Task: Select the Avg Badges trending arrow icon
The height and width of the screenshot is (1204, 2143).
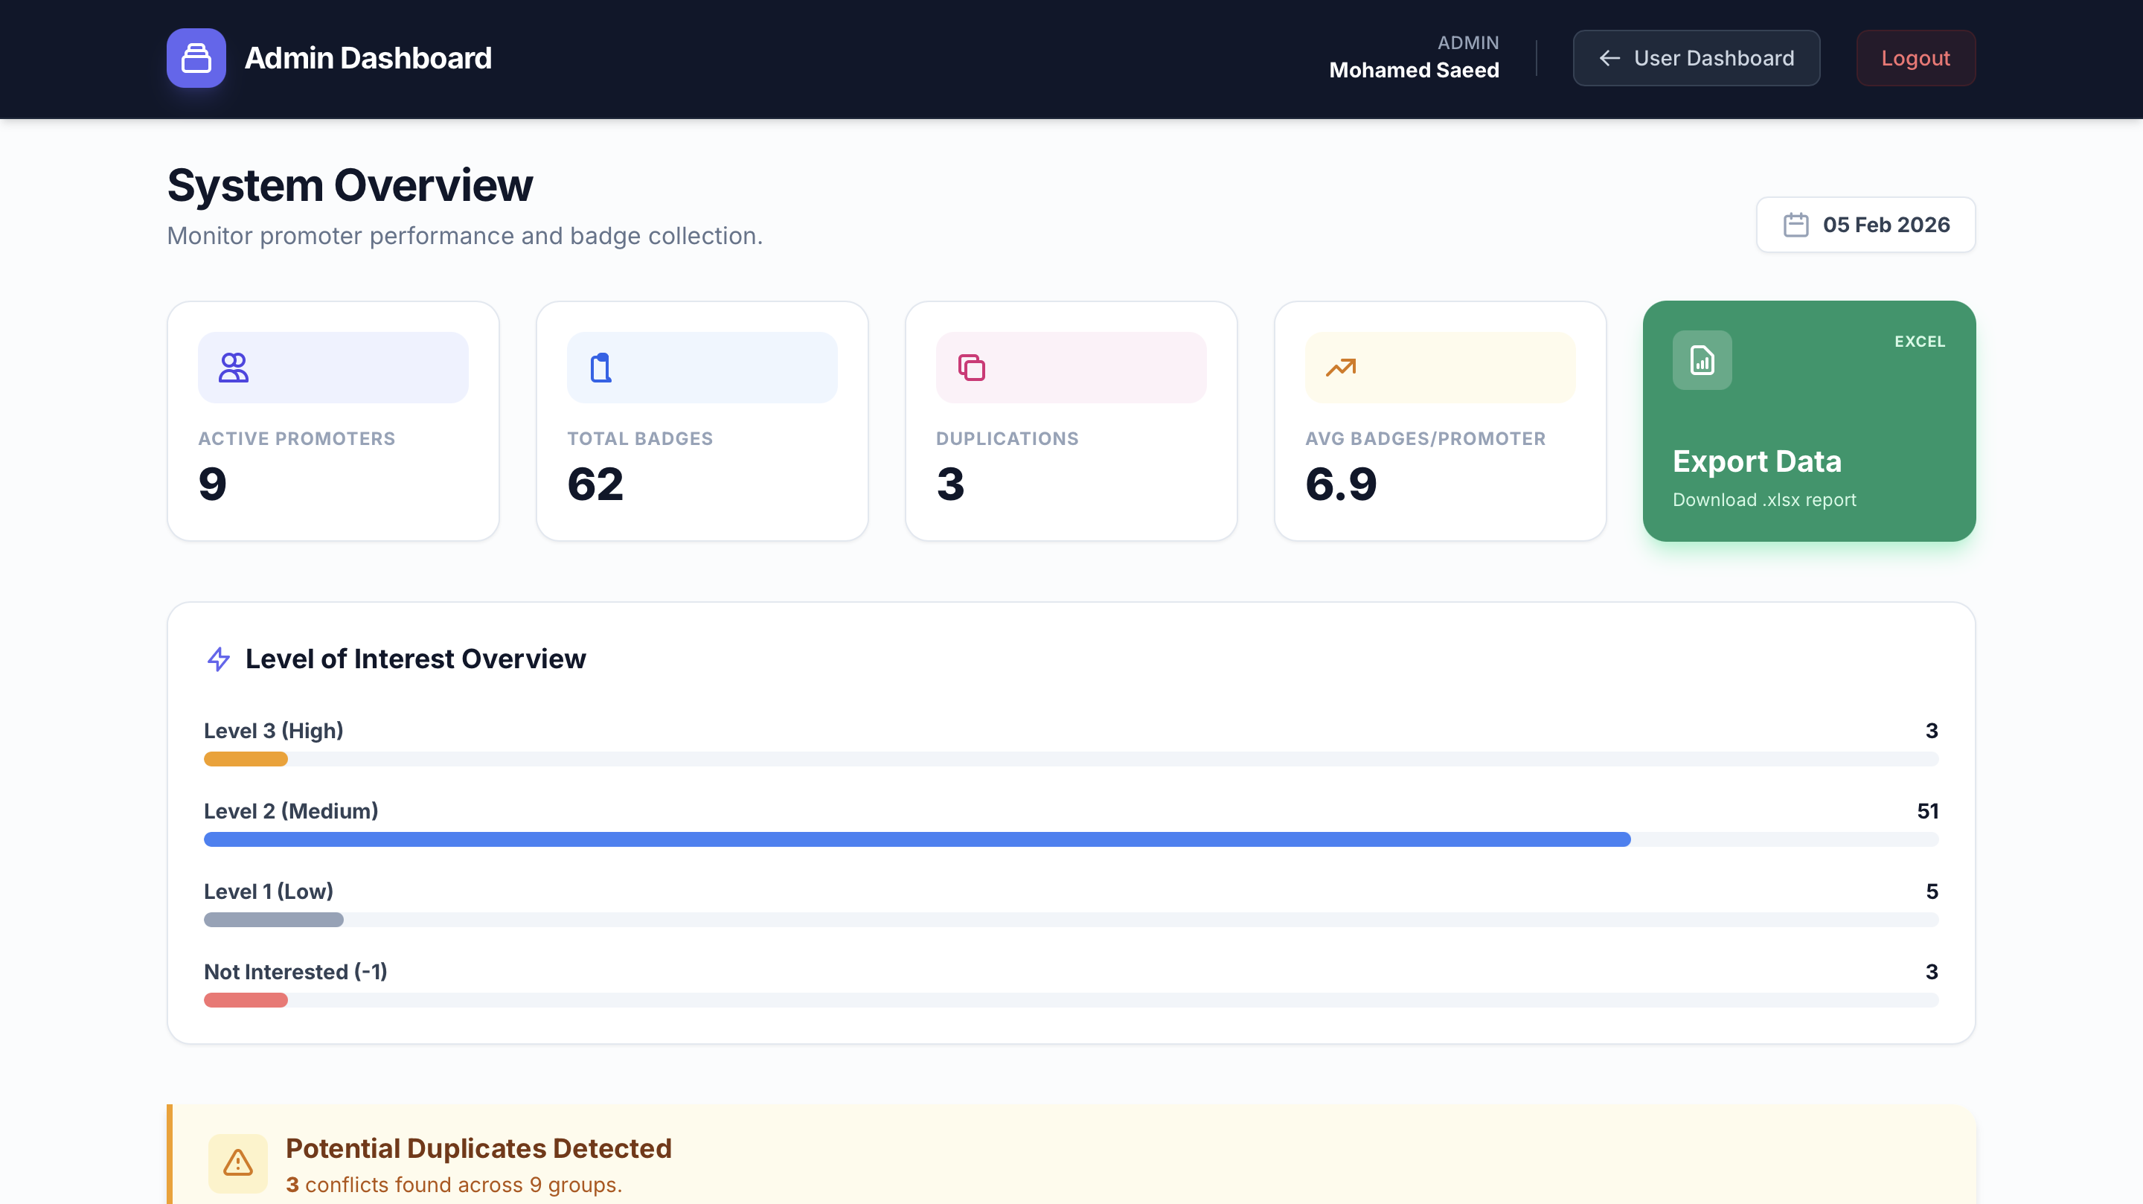Action: (x=1340, y=366)
